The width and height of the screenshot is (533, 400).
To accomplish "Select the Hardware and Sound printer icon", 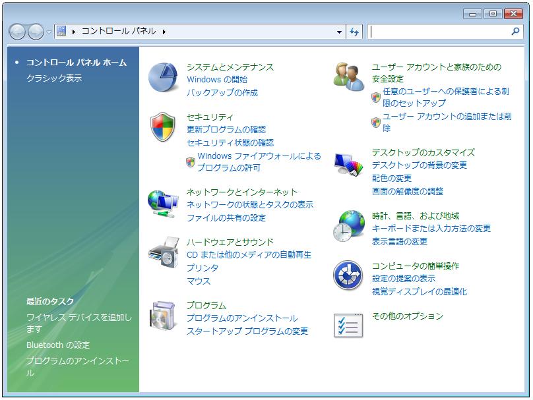I will pos(163,253).
